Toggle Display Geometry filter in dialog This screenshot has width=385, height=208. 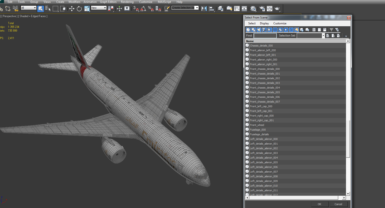(x=248, y=30)
